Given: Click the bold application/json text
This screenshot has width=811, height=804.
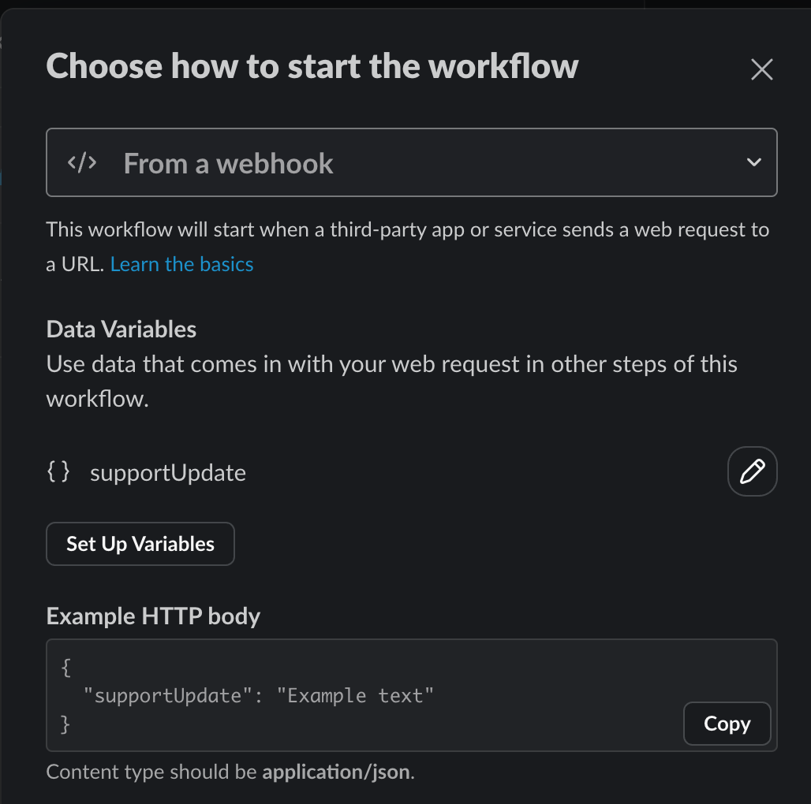Looking at the screenshot, I should point(336,772).
